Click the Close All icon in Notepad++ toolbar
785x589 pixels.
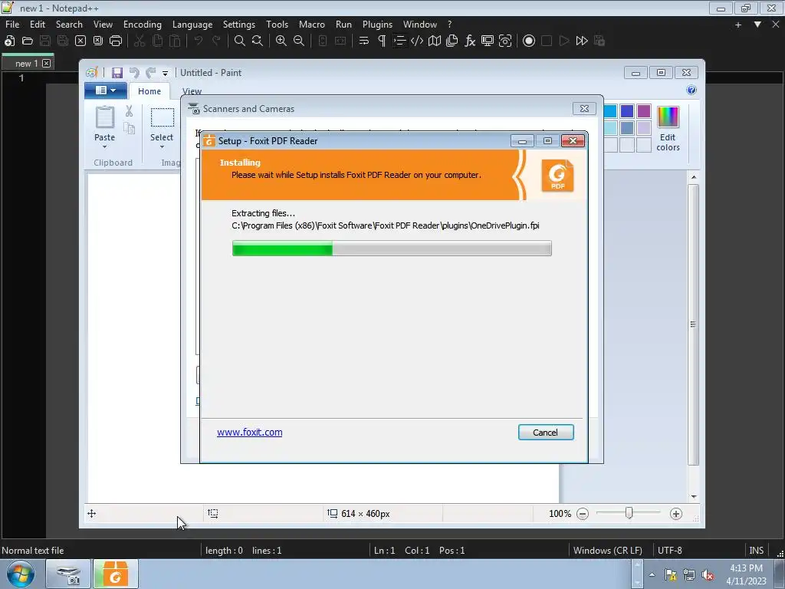98,41
